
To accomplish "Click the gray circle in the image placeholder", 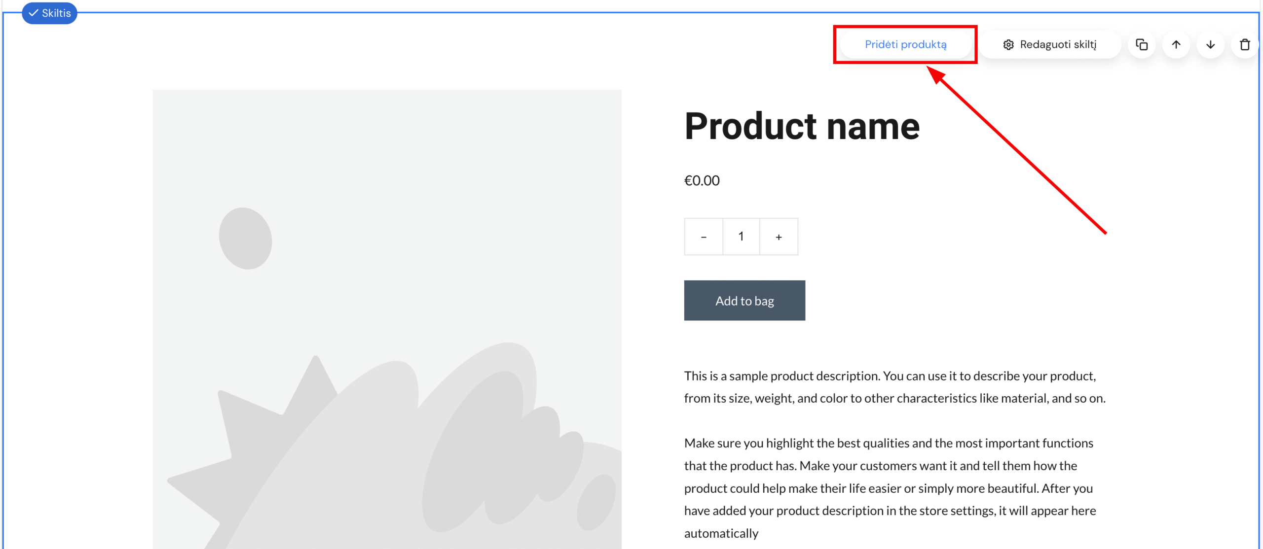I will [245, 239].
